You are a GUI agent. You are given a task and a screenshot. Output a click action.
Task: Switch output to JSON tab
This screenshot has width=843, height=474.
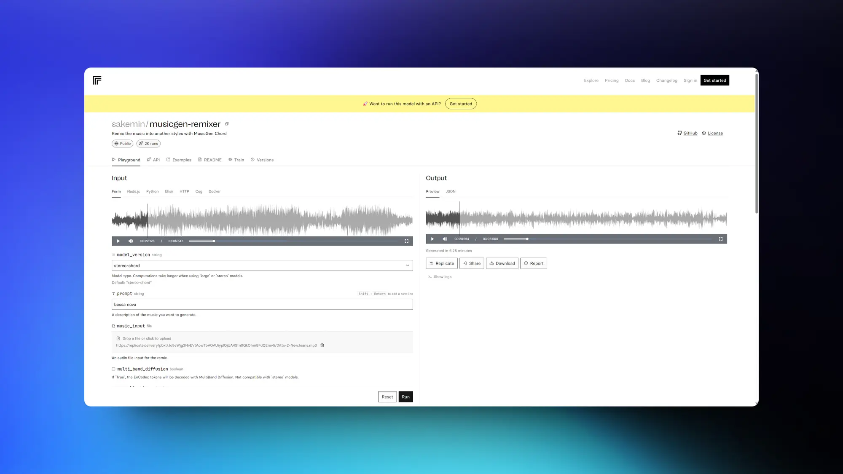[x=451, y=192]
